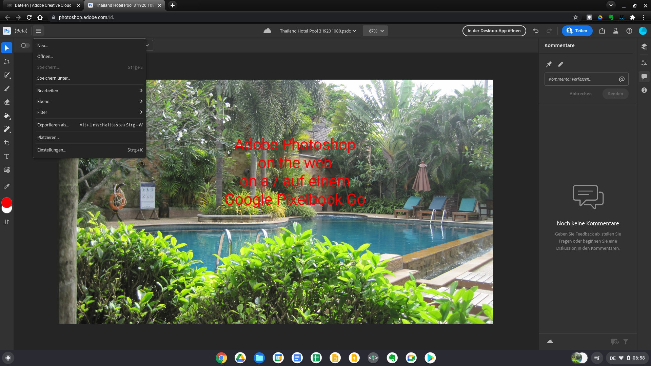The height and width of the screenshot is (366, 651).
Task: Choose Neu... from the menu
Action: coord(90,45)
